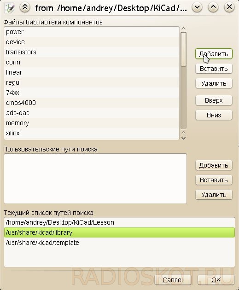Click Удалить for user search paths

coord(214,195)
